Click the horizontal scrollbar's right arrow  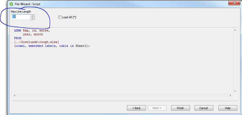(x=230, y=95)
